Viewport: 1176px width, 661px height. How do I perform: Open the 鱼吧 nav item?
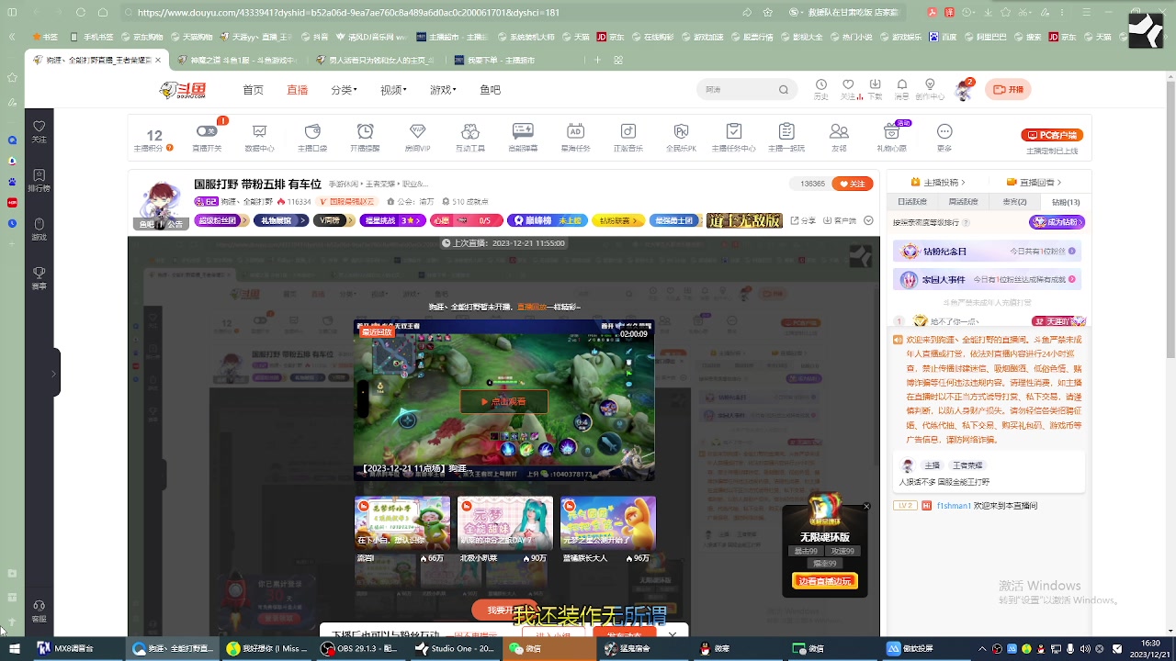tap(490, 90)
